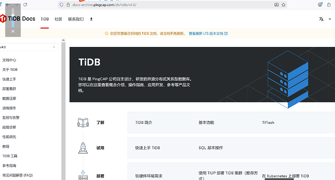335x180 pixels.
Task: Open the account profile icon
Action: pyautogui.click(x=320, y=4)
